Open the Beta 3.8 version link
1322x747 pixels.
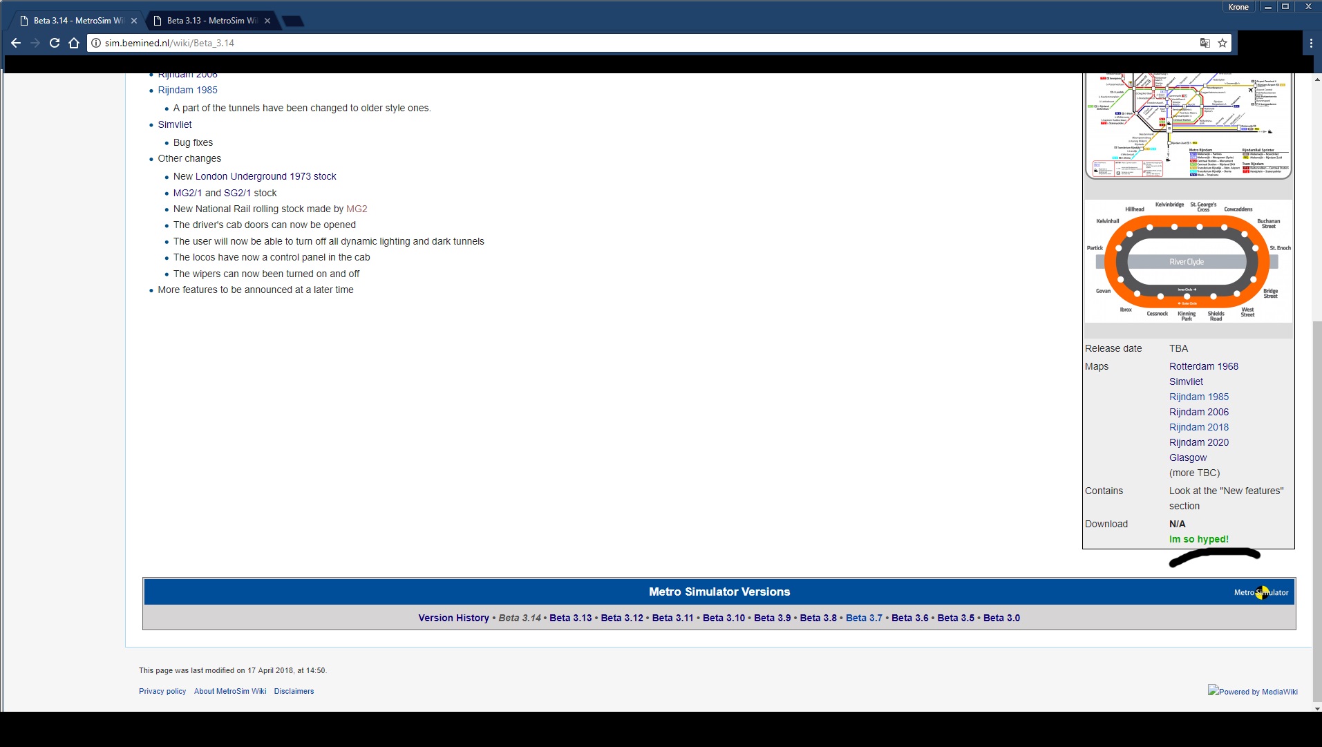[818, 618]
